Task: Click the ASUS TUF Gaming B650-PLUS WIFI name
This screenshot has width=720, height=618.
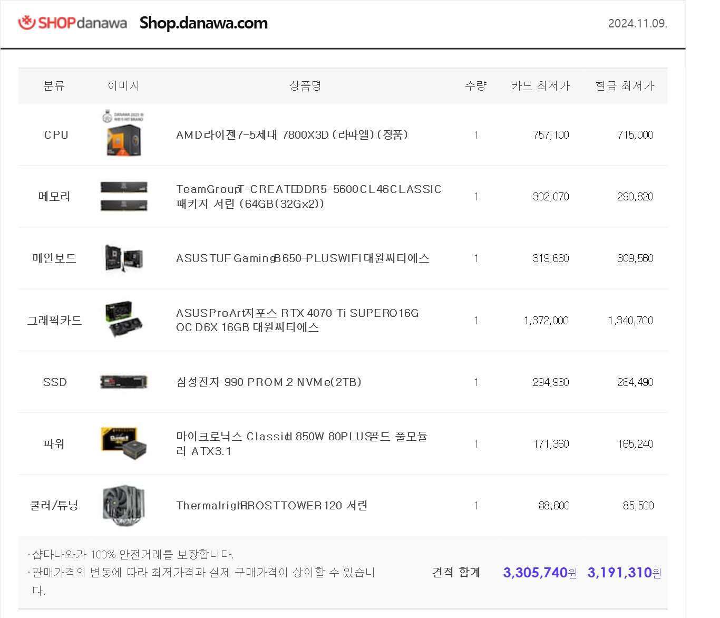Action: coord(303,258)
